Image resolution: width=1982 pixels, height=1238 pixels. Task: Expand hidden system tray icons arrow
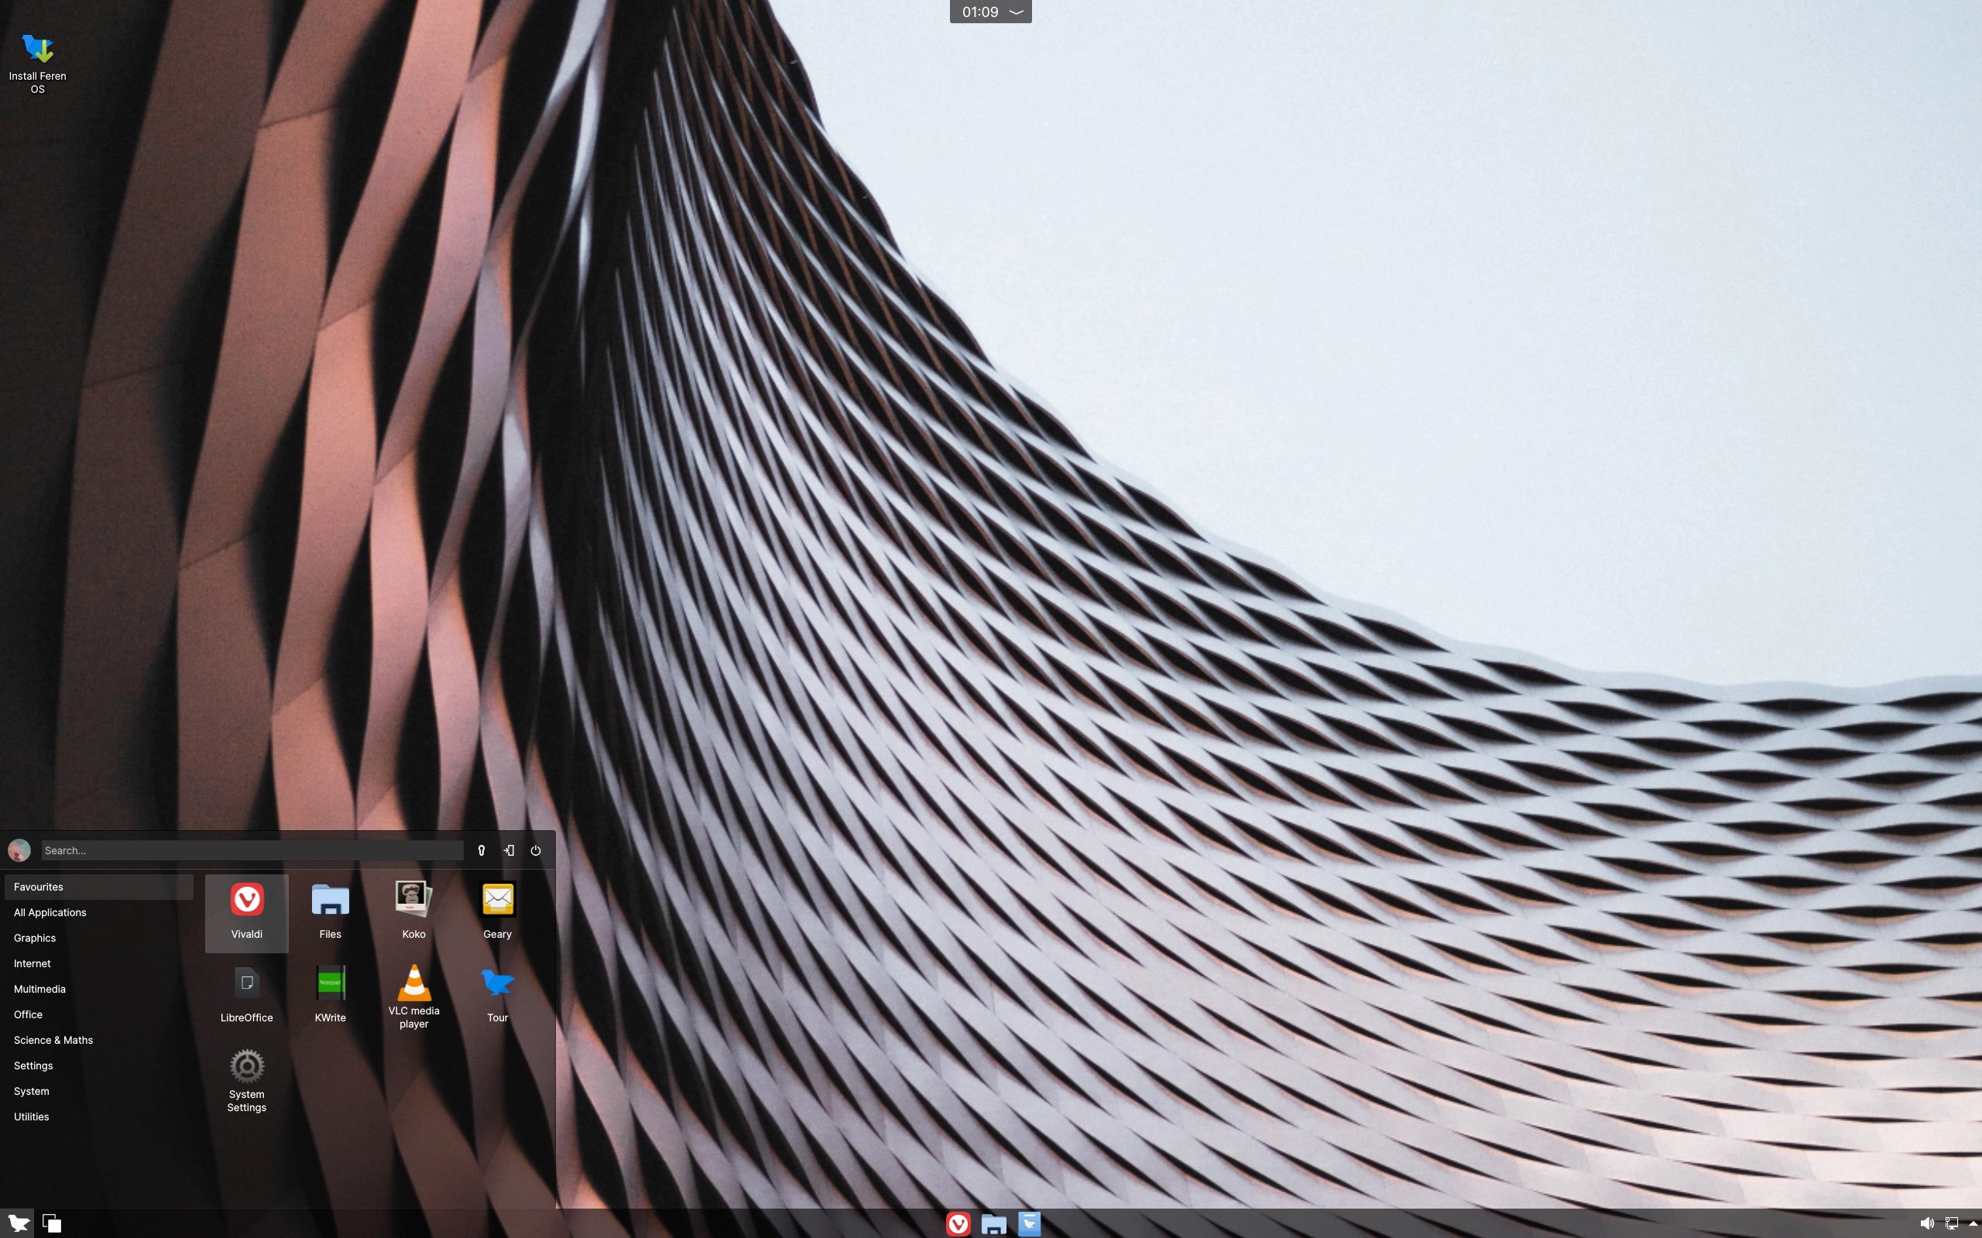click(x=1973, y=1223)
